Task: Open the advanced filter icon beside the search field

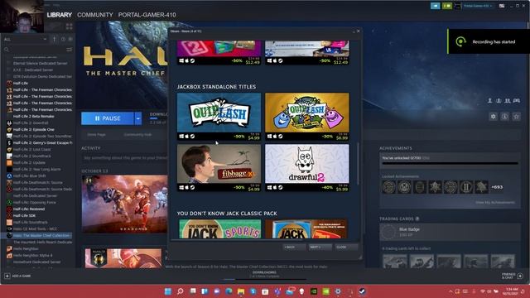Action: [x=70, y=50]
